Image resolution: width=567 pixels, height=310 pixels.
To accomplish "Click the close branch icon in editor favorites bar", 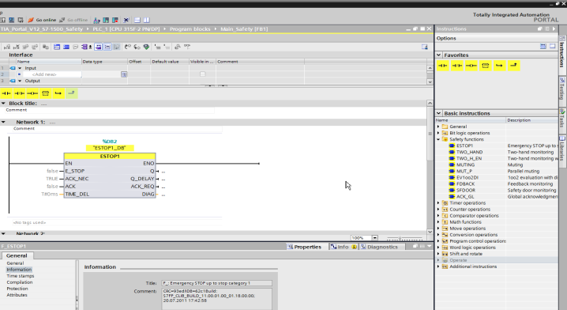I will [x=71, y=93].
